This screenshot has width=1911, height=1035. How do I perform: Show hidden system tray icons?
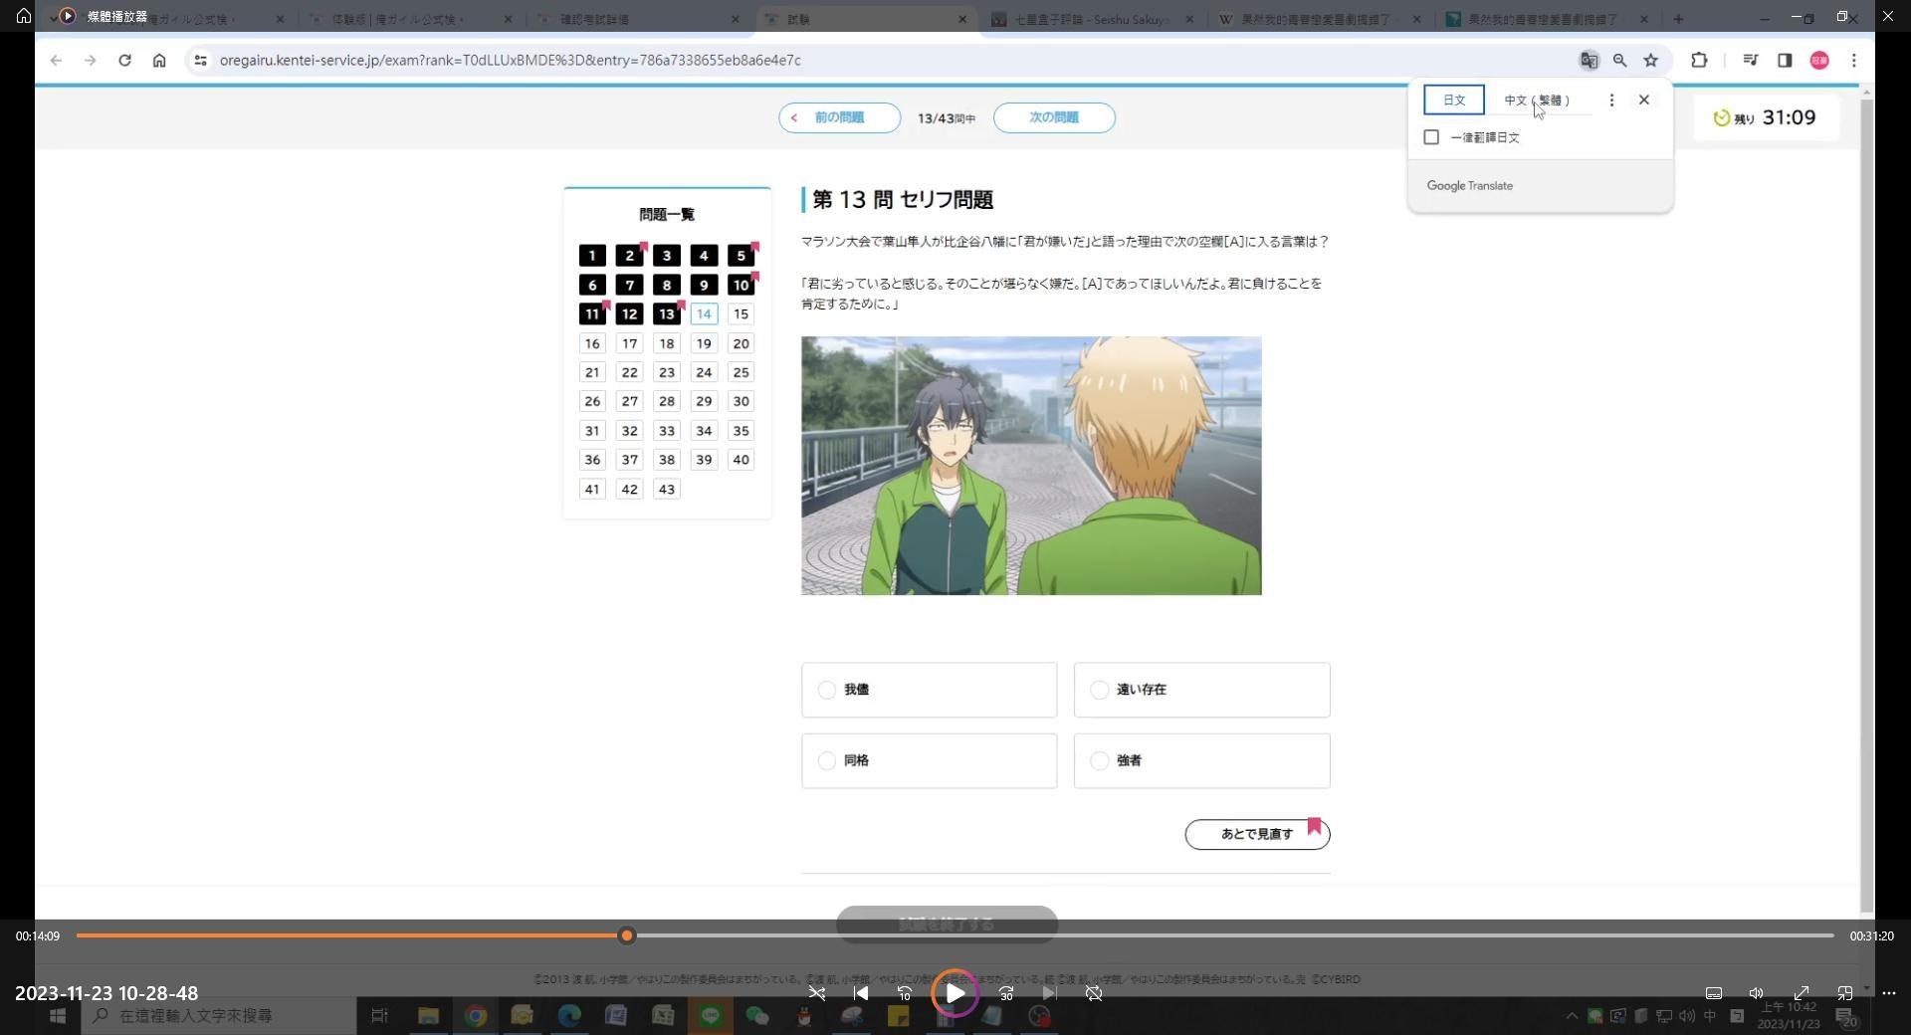click(x=1572, y=1016)
